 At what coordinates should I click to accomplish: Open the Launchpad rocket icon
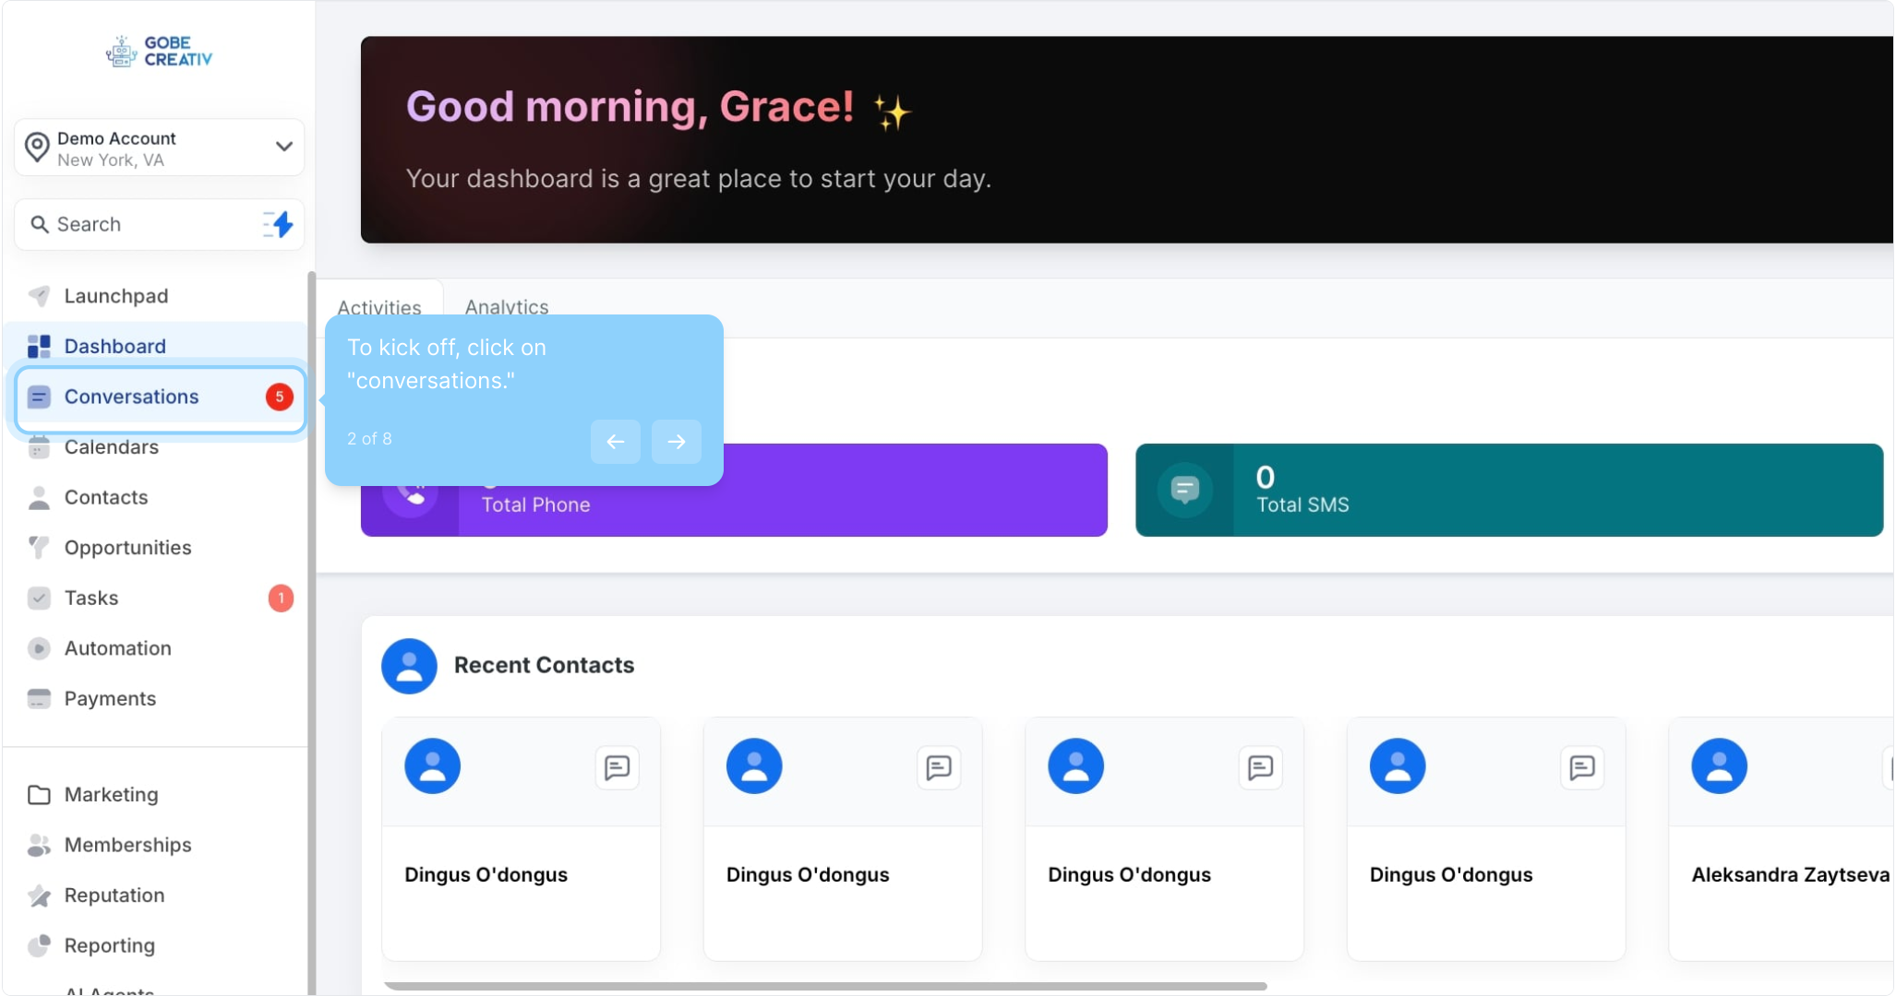click(x=39, y=296)
